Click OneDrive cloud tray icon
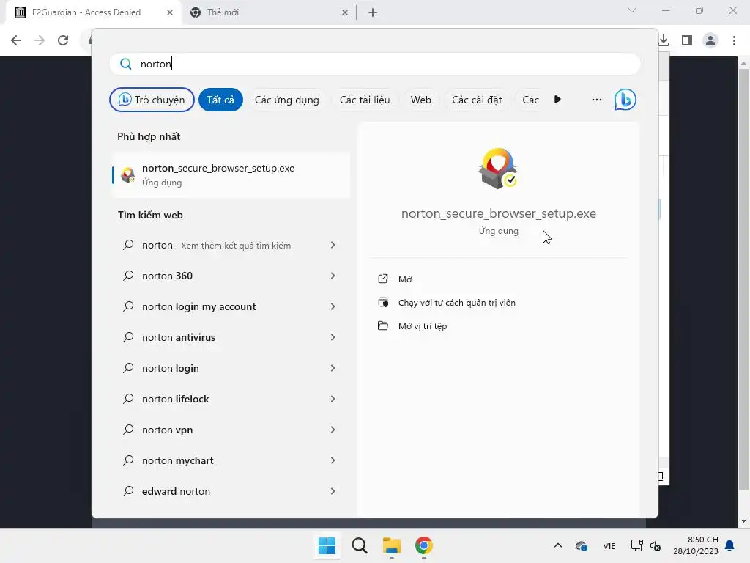750x563 pixels. pyautogui.click(x=581, y=545)
